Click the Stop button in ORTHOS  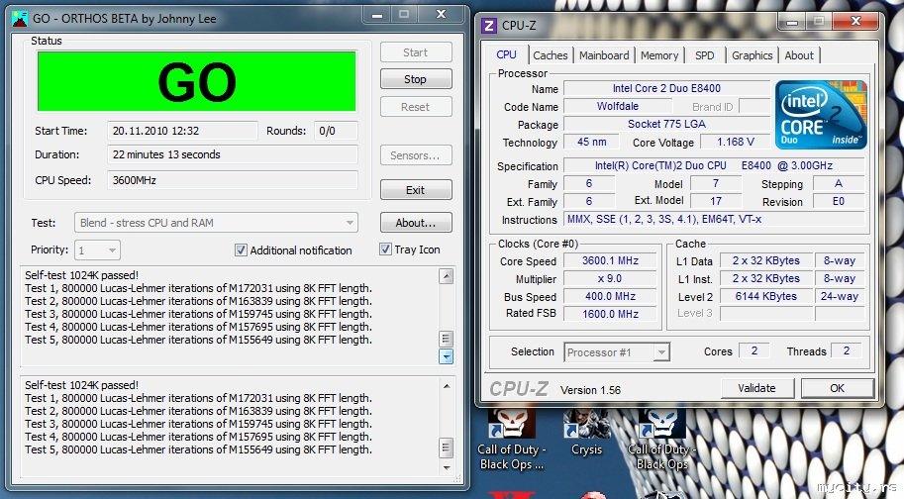pyautogui.click(x=416, y=79)
